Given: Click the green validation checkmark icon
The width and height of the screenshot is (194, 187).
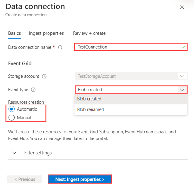Looking at the screenshot, I should point(183,47).
